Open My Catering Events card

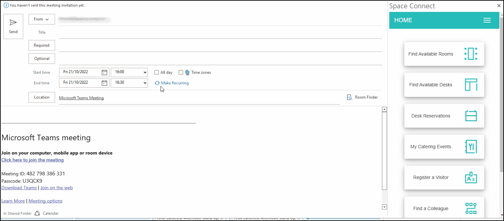pos(444,147)
